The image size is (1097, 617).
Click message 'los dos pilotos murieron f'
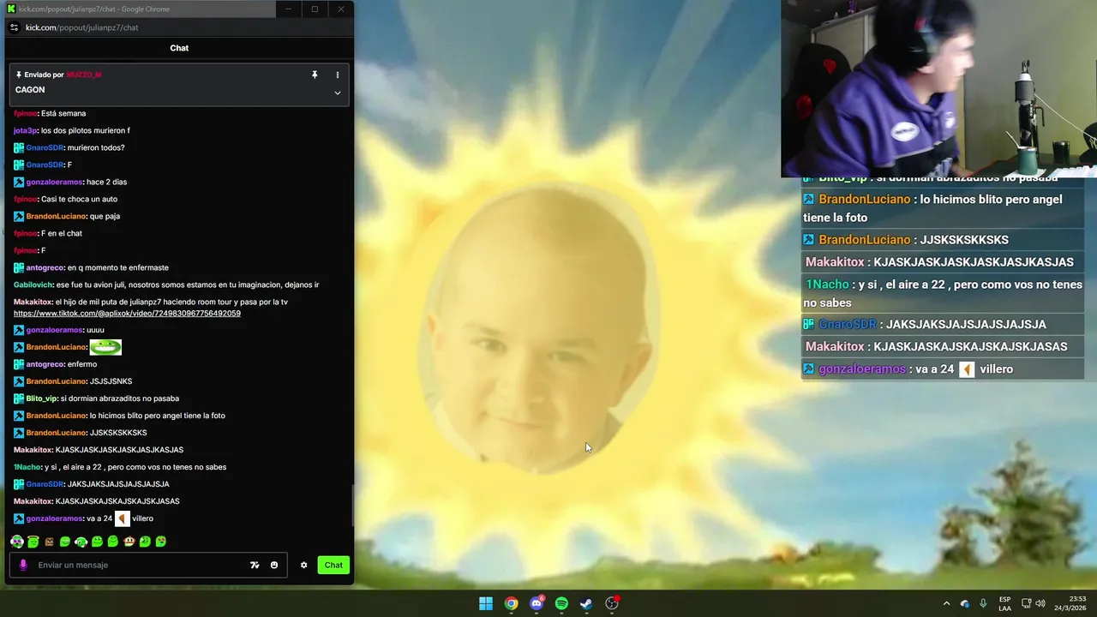point(86,130)
